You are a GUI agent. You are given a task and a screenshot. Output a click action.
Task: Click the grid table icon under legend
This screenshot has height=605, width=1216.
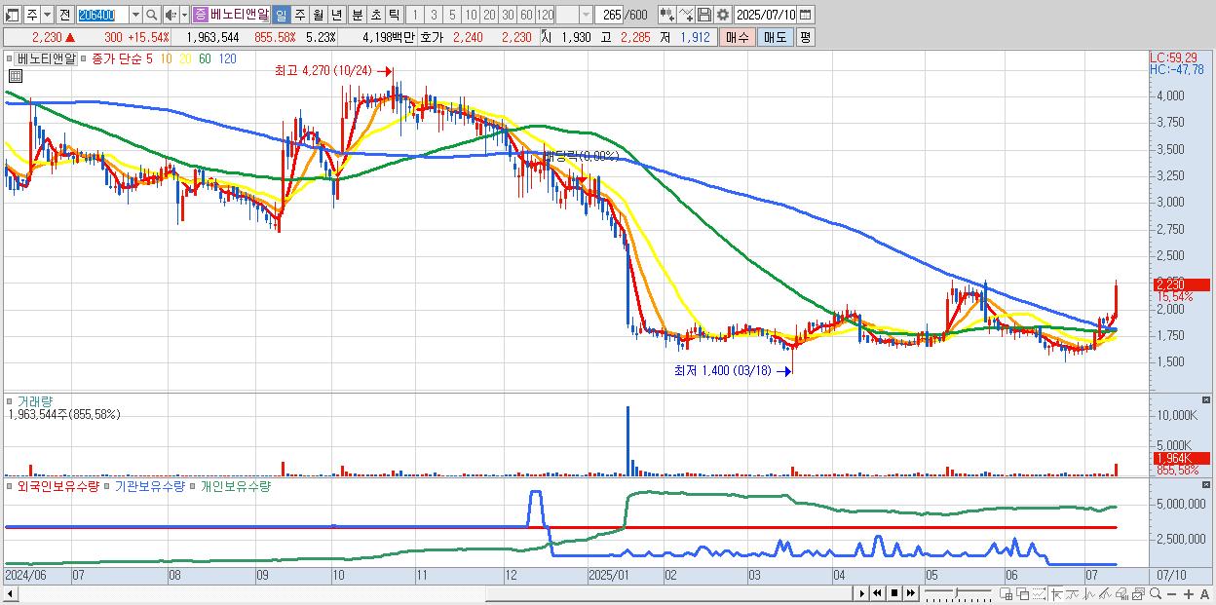click(16, 75)
